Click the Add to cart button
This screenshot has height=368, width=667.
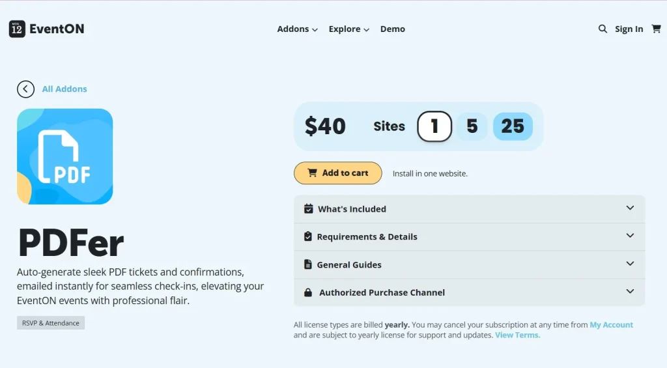pyautogui.click(x=338, y=173)
